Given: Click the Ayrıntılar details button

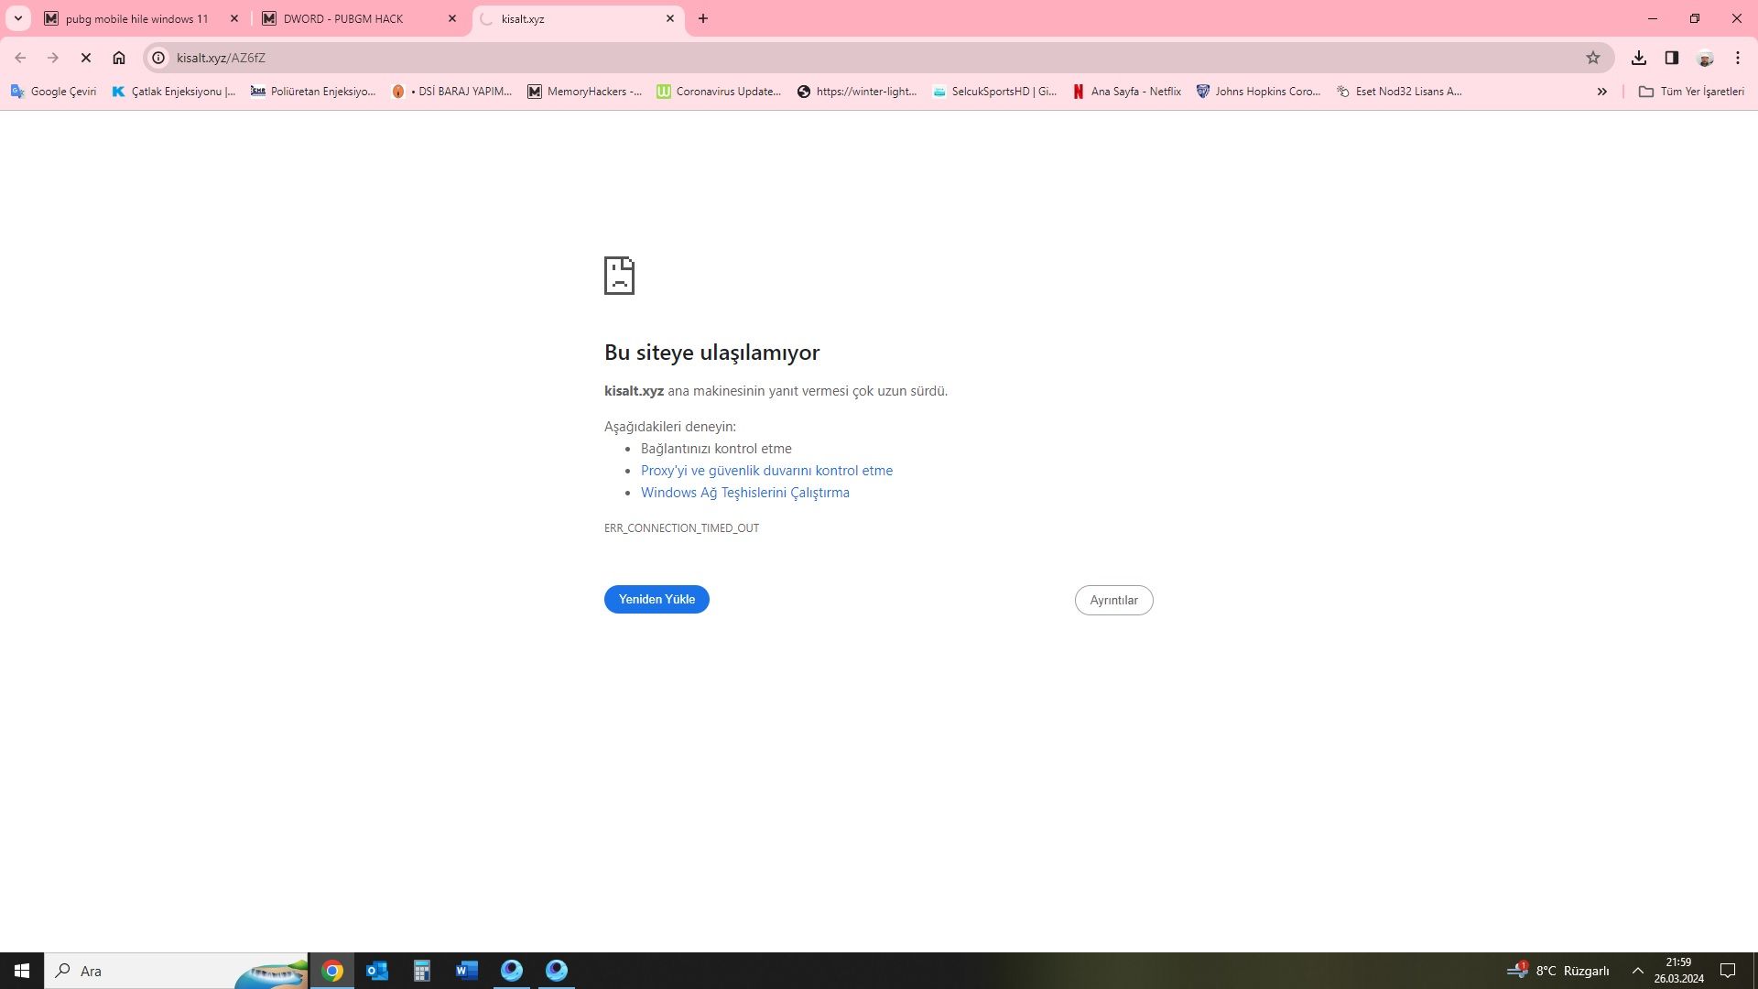Looking at the screenshot, I should tap(1114, 601).
